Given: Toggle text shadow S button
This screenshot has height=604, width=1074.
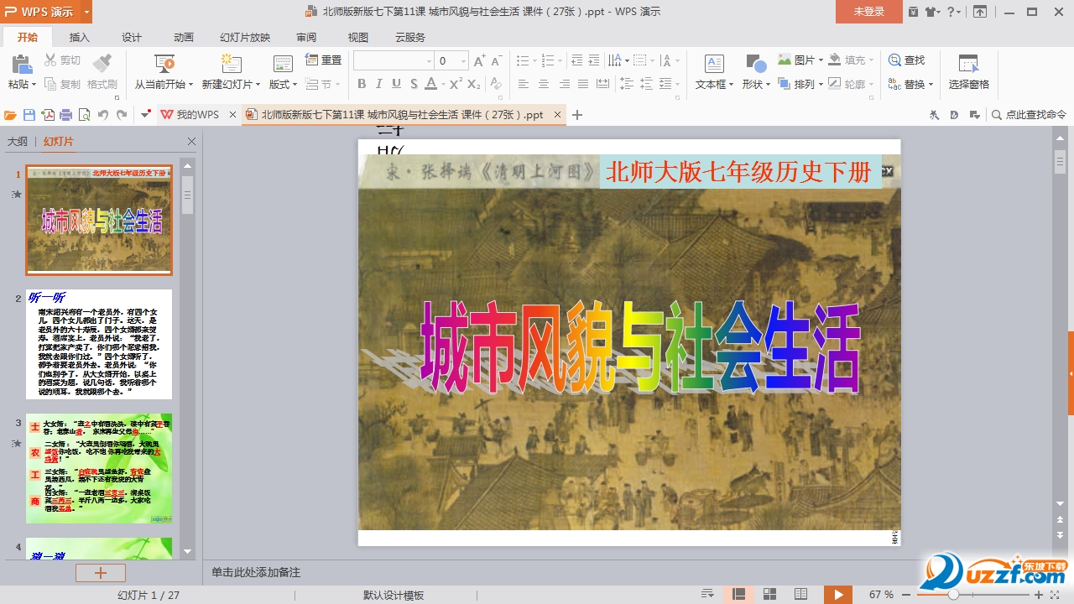Looking at the screenshot, I should 414,84.
